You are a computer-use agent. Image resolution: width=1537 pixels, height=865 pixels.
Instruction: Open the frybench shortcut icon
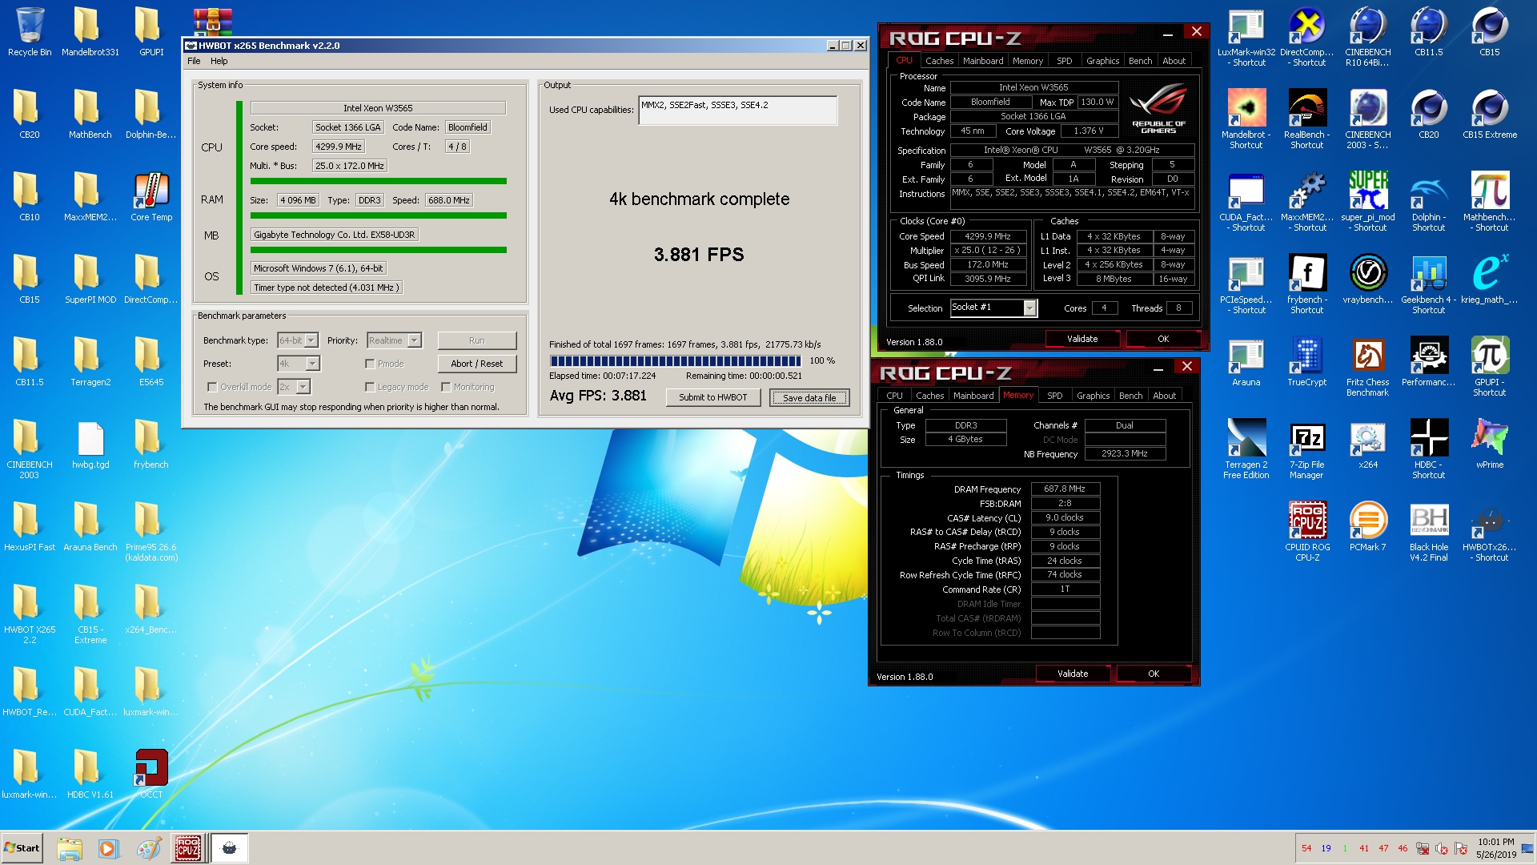pos(1306,284)
